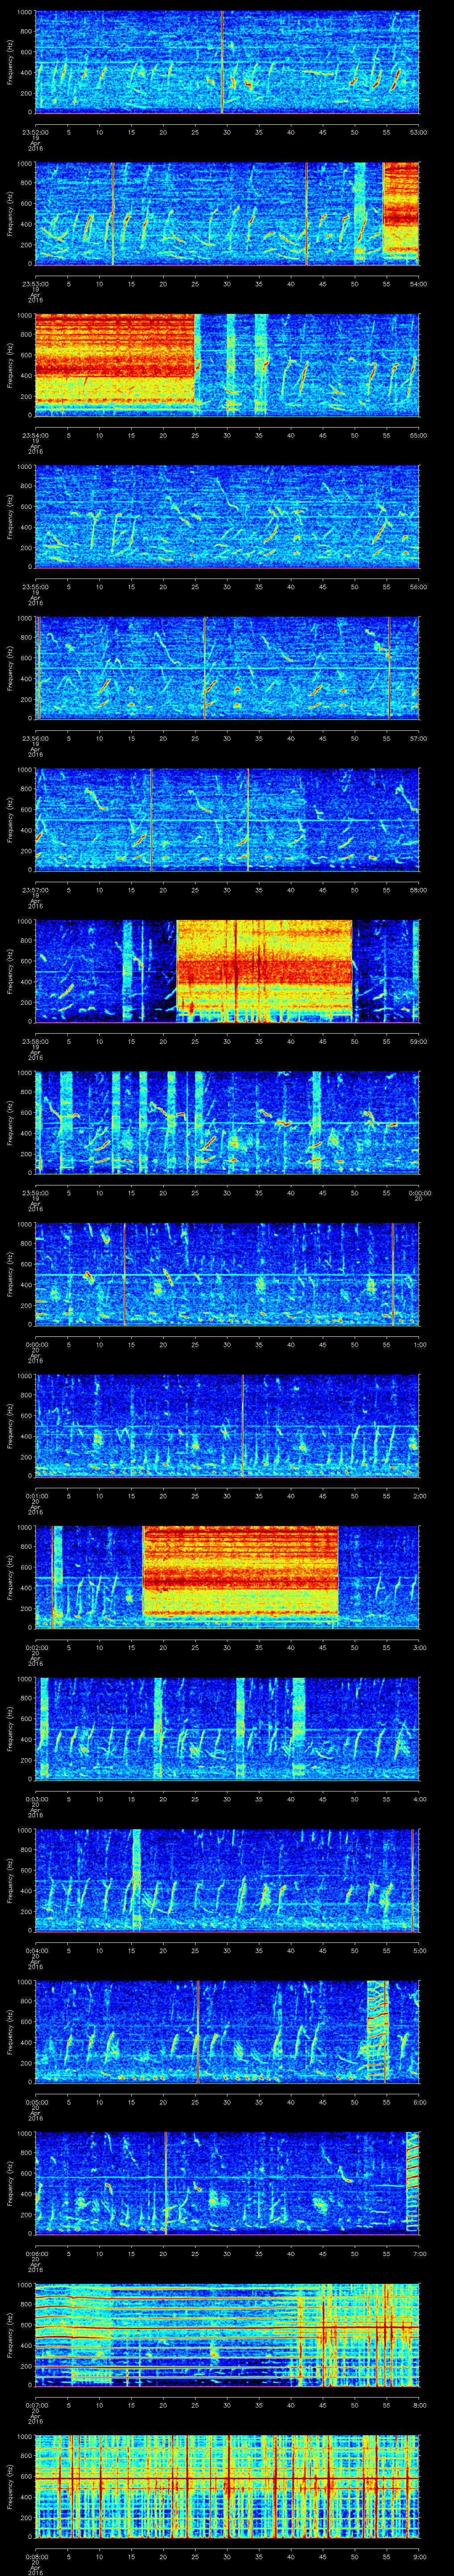Screen dimensions: 454x2576
Task: Click the red vertical line near 20 seconds in 0:06:00 panel
Action: click(166, 2184)
